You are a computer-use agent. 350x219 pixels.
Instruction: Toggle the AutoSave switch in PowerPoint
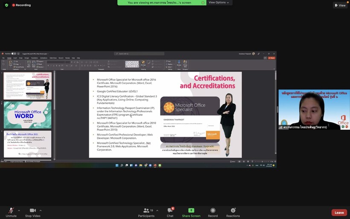tap(14, 54)
